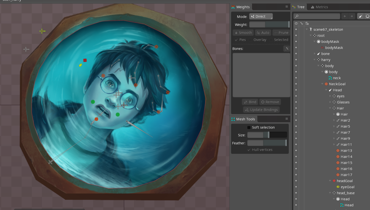Select the head_base bone in tree

coord(343,193)
